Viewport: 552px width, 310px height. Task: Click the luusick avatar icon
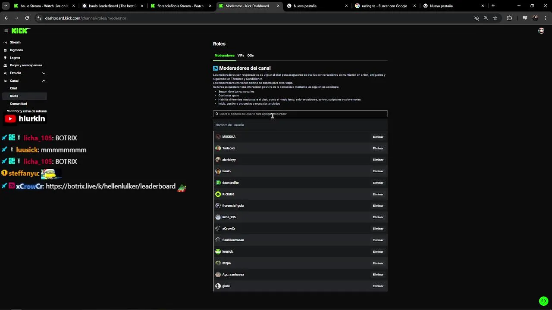click(218, 251)
